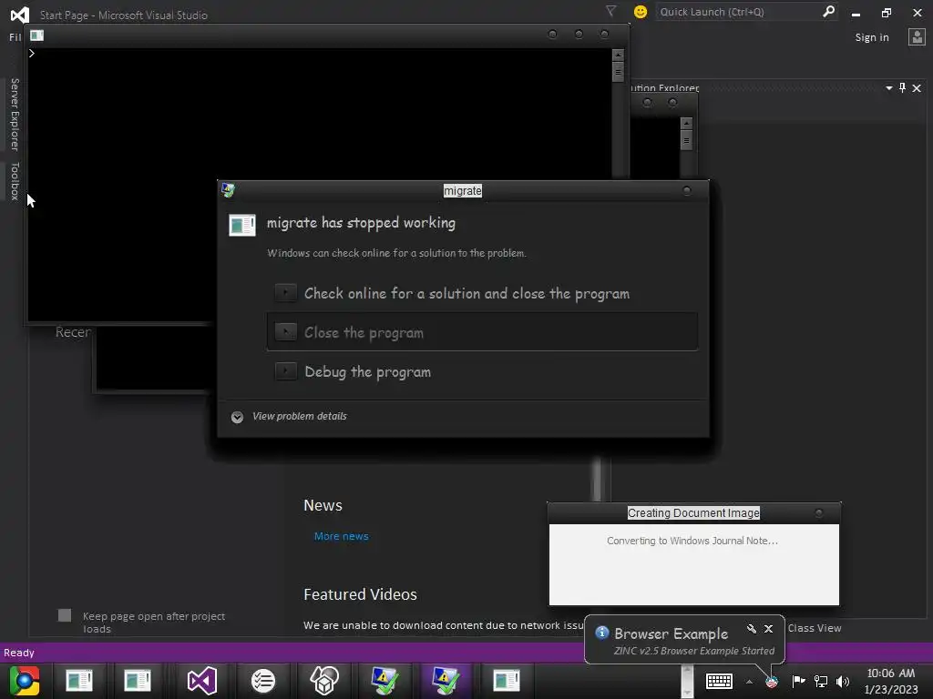Image resolution: width=933 pixels, height=699 pixels.
Task: Open first error-report monitor taskbar icon
Action: (385, 681)
